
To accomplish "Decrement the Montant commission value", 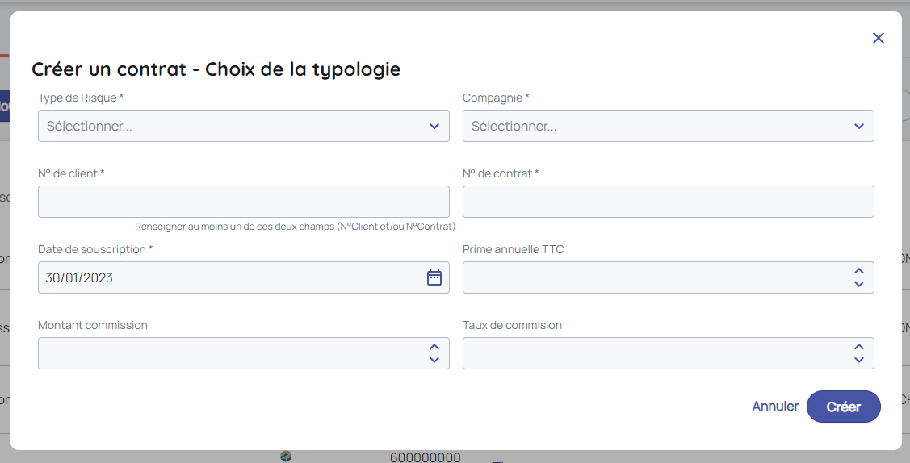I will (434, 360).
